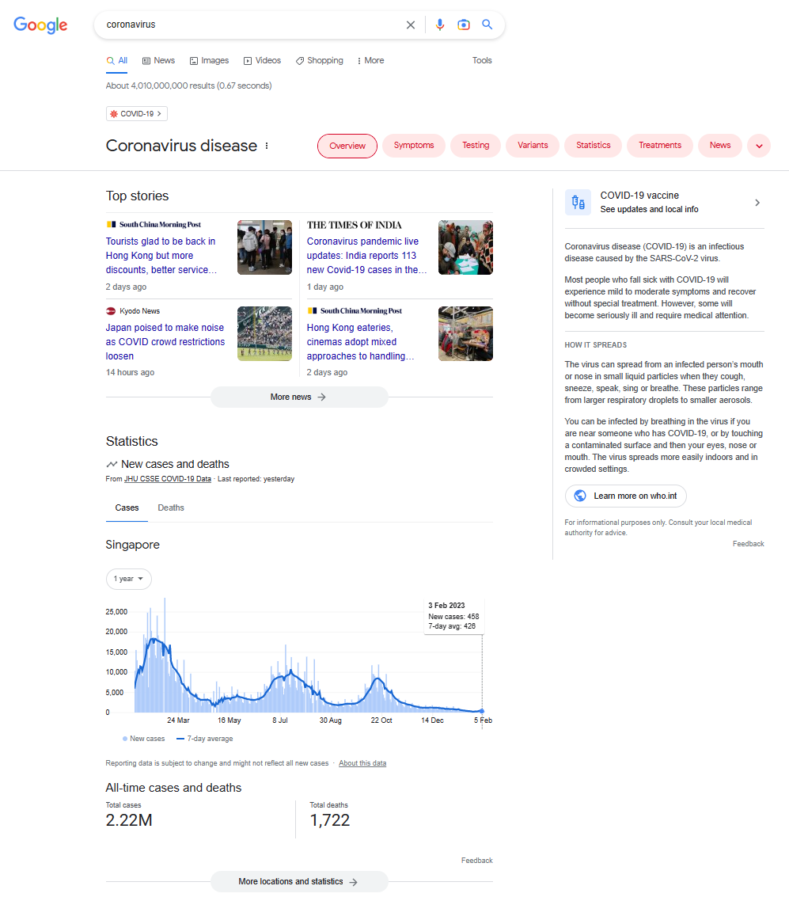Click Feedback under the WHO info panel
The width and height of the screenshot is (789, 901).
pyautogui.click(x=748, y=544)
